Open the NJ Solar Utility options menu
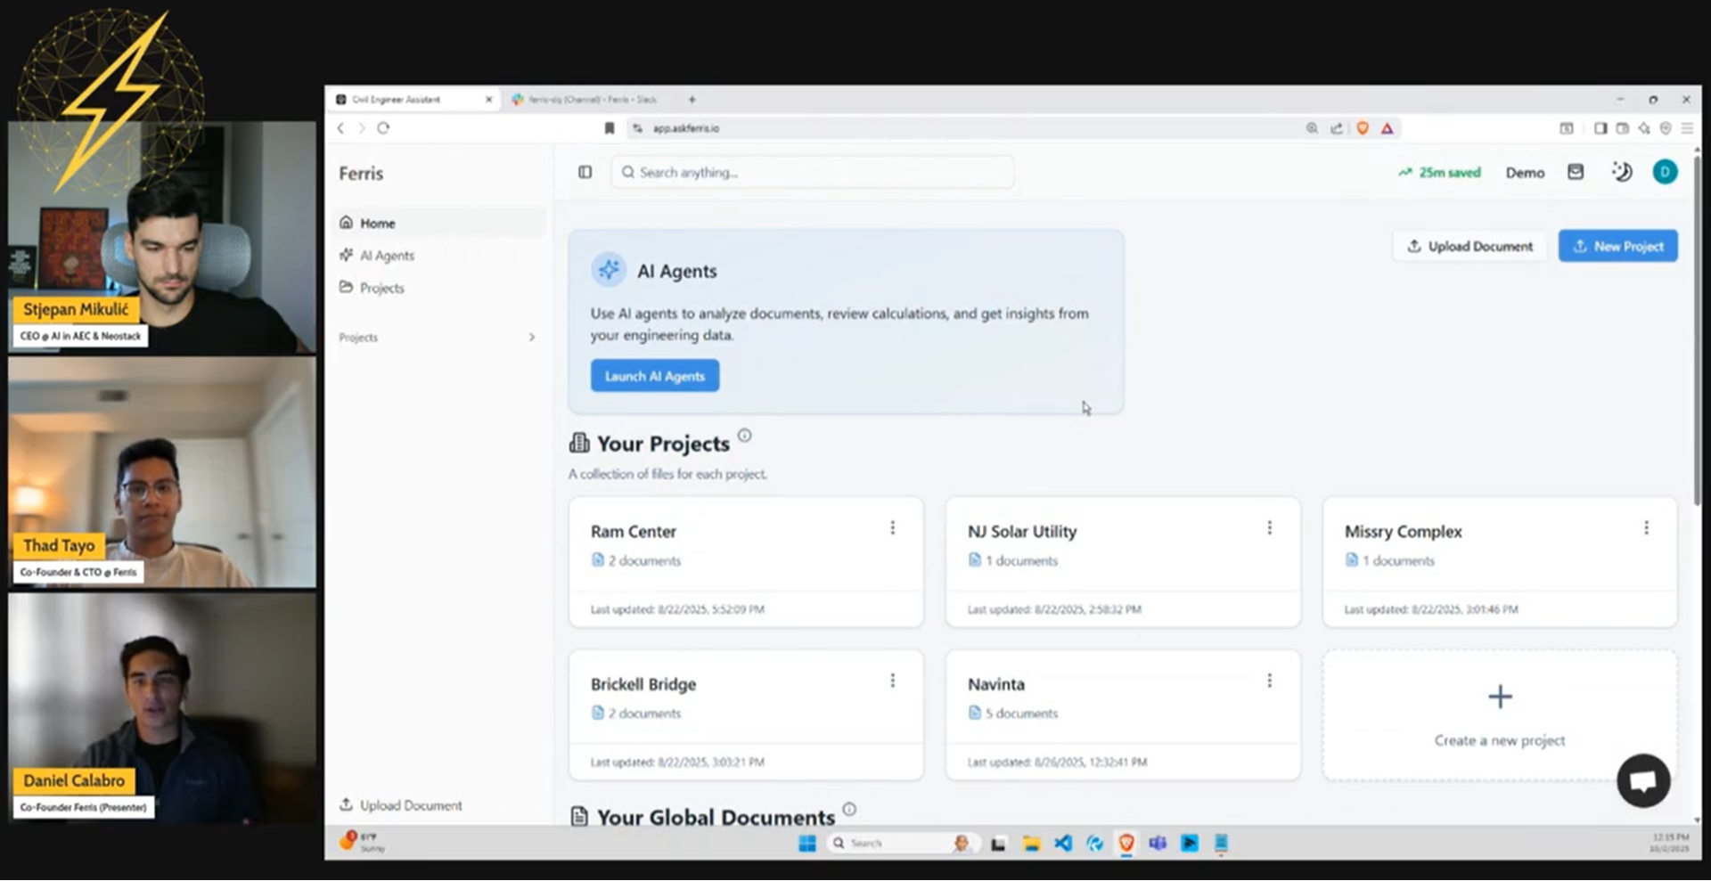The width and height of the screenshot is (1711, 881). [x=1270, y=528]
